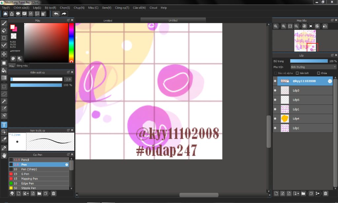The width and height of the screenshot is (338, 203).
Task: Open the Cloud menu
Action: (153, 8)
